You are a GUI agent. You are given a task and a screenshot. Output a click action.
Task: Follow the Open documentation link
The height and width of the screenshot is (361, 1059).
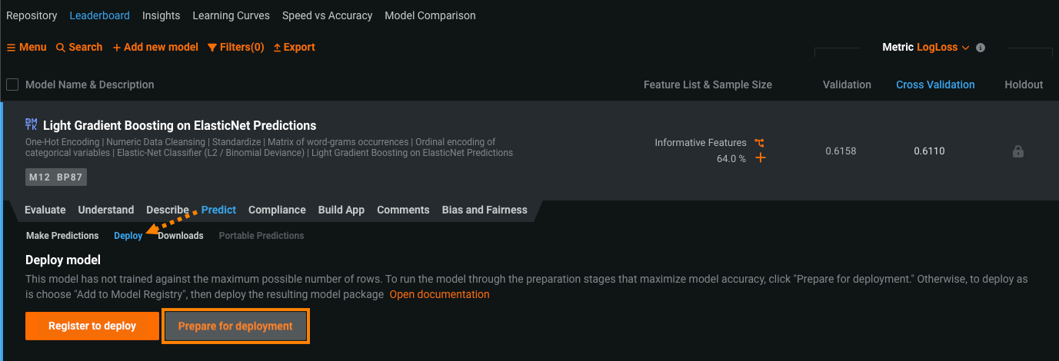(439, 294)
